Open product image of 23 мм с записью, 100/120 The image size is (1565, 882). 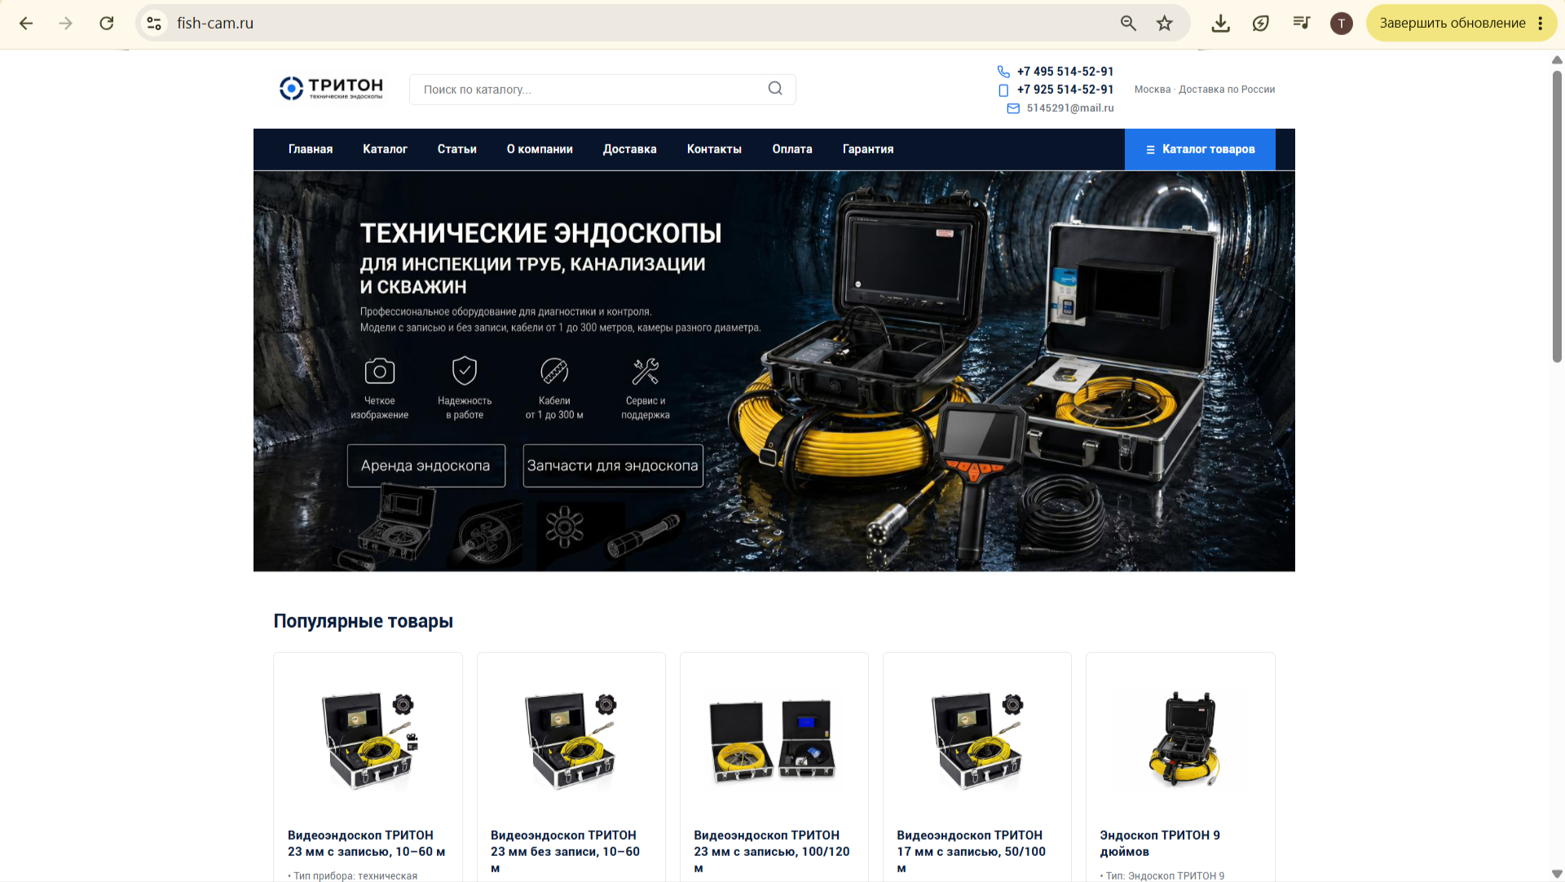tap(774, 740)
